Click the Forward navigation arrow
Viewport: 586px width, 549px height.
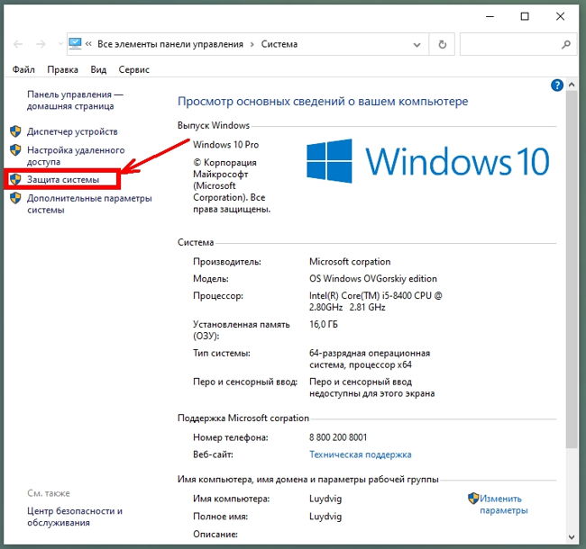(x=41, y=44)
